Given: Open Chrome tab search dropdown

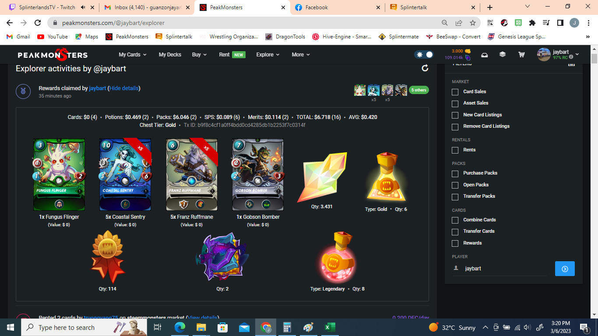Looking at the screenshot, I should click(x=528, y=7).
